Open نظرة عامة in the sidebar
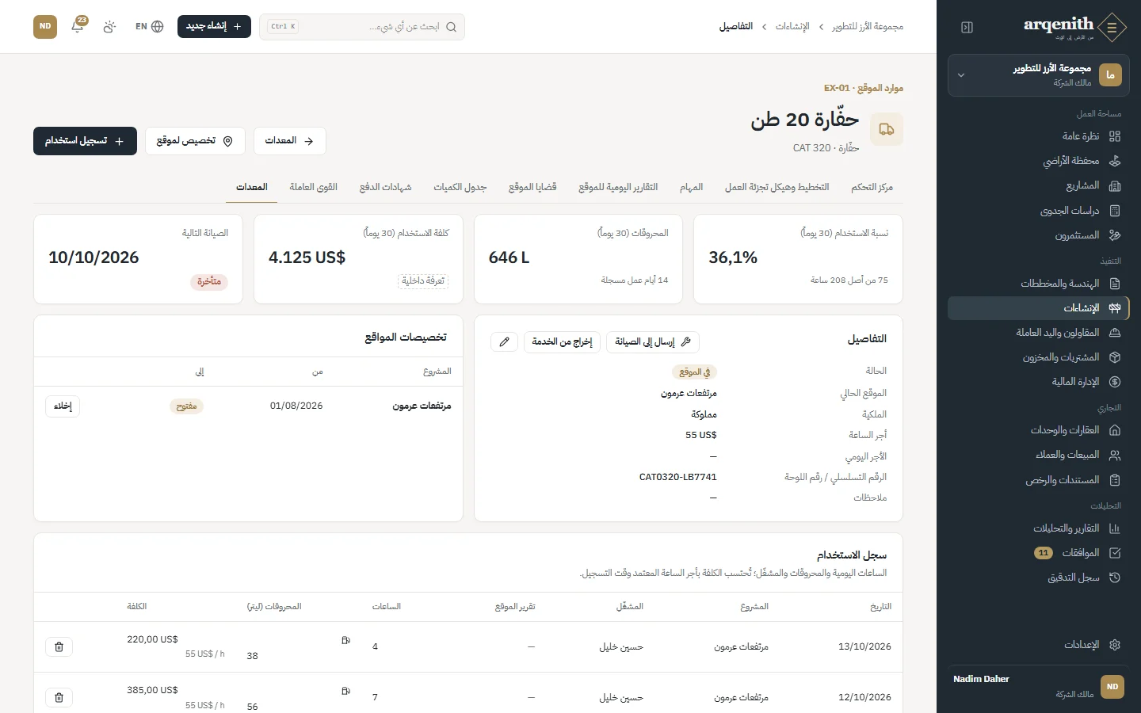The image size is (1141, 713). pos(1039,136)
